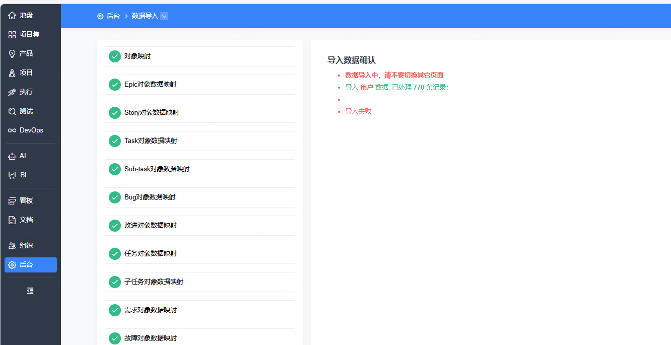Select the Sub-task对象数据映射 step text
The image size is (671, 345).
tap(157, 169)
